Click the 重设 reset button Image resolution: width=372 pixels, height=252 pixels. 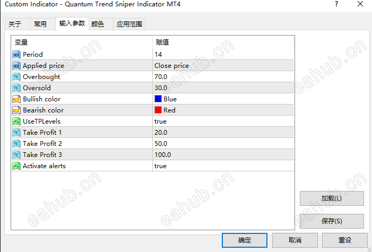(x=345, y=240)
